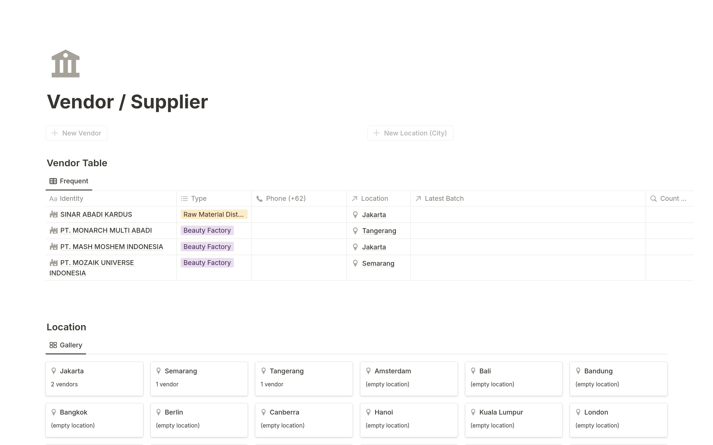Click the pin icon on the Bandung location card

[x=578, y=371]
